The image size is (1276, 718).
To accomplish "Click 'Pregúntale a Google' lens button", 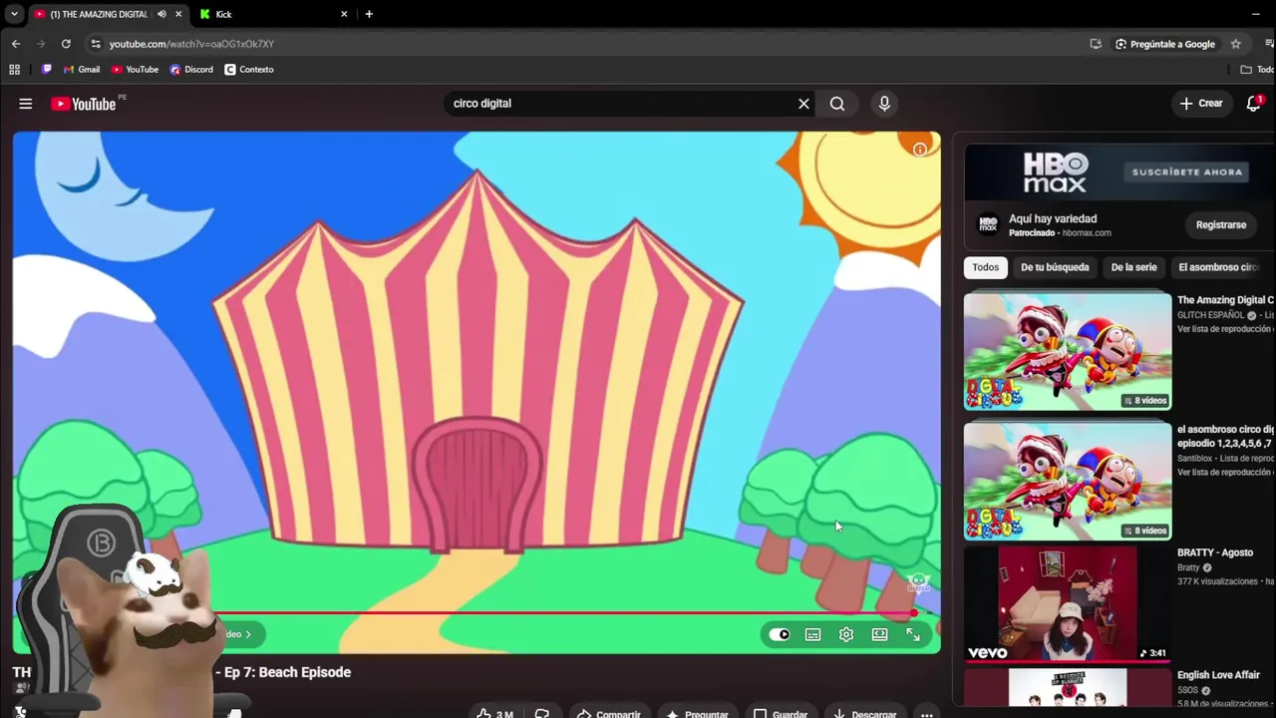I will pyautogui.click(x=1165, y=44).
